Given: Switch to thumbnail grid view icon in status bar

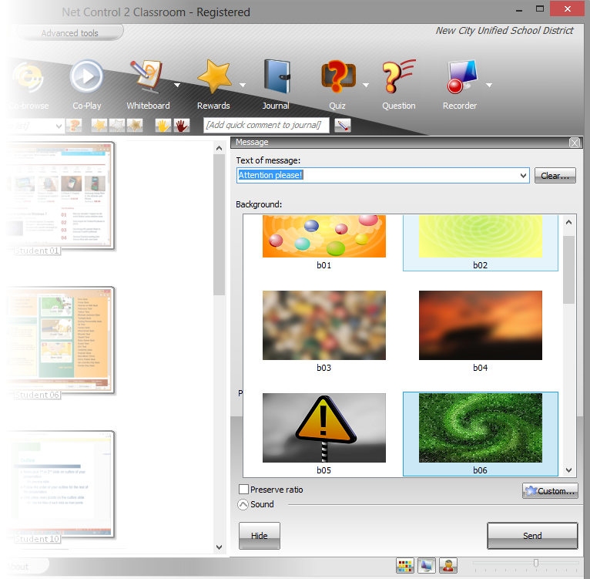Looking at the screenshot, I should pyautogui.click(x=405, y=565).
